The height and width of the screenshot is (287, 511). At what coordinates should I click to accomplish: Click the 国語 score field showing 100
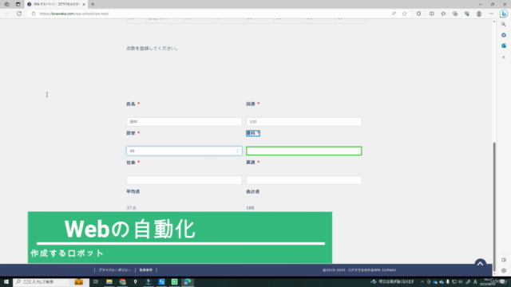[303, 122]
